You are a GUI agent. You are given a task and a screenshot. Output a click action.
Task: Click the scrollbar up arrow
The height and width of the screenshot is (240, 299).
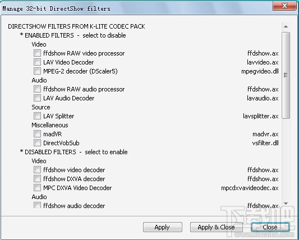[x=286, y=26]
